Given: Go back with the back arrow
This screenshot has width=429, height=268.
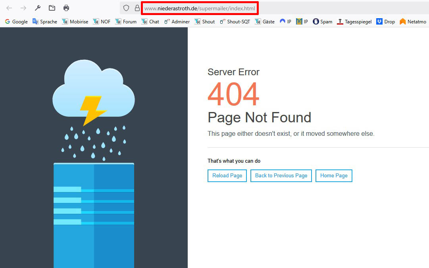Looking at the screenshot, I should point(9,8).
